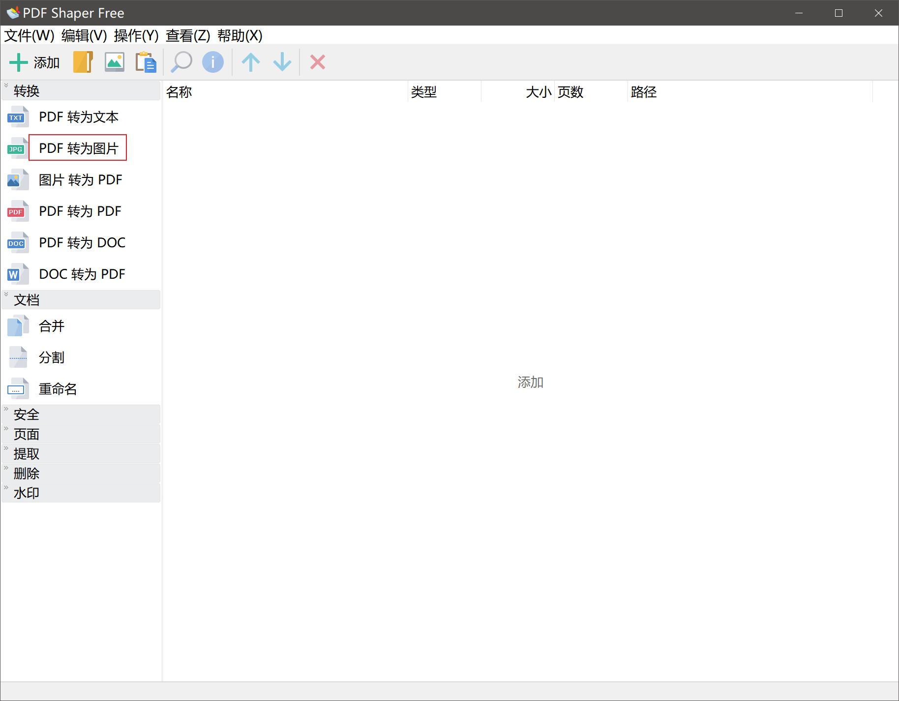
Task: Click the TXT icon for PDF 转为文本
Action: pos(18,117)
